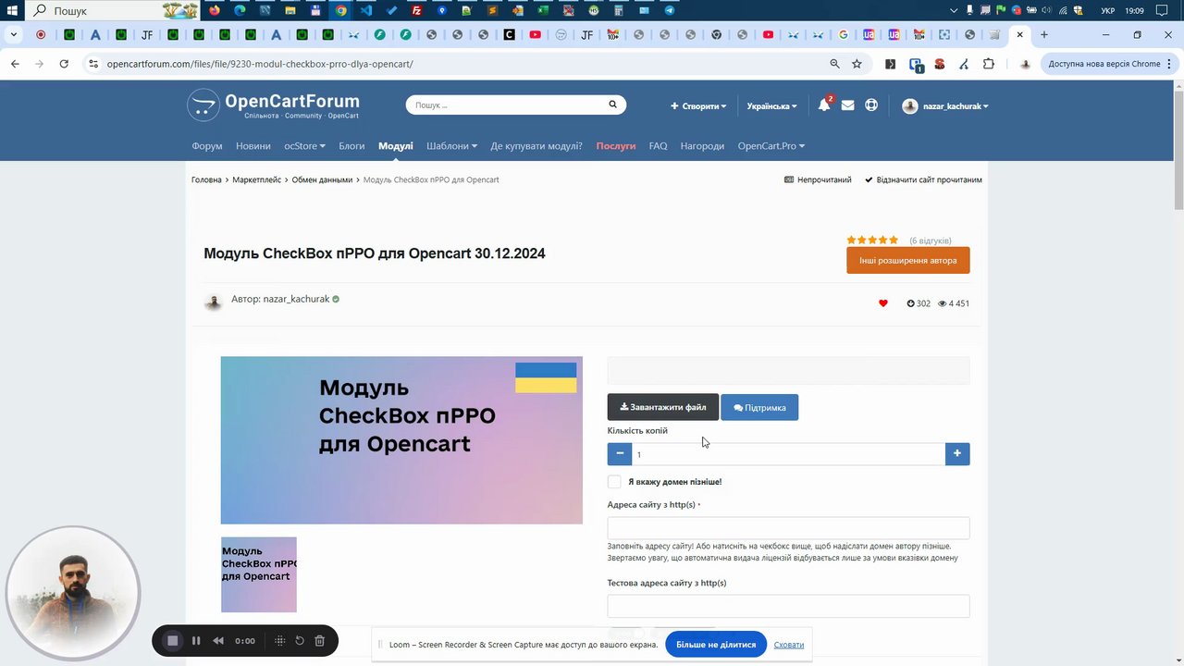
Task: Click the restart recording icon in Loom
Action: (x=300, y=640)
